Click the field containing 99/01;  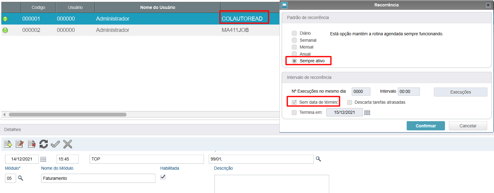click(261, 159)
